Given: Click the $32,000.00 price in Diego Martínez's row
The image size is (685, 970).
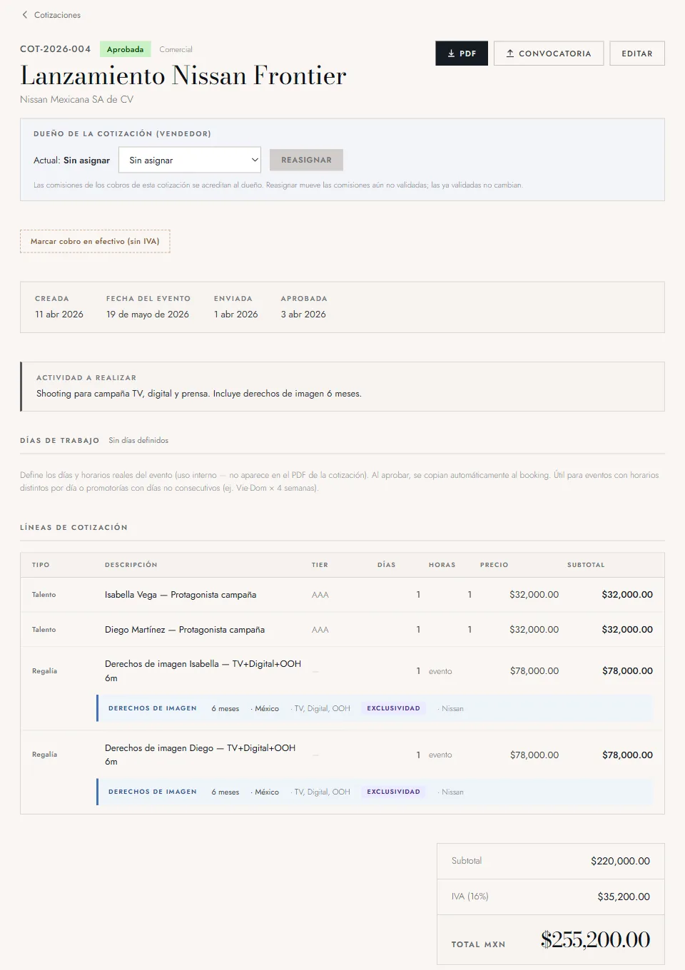Looking at the screenshot, I should pos(534,630).
